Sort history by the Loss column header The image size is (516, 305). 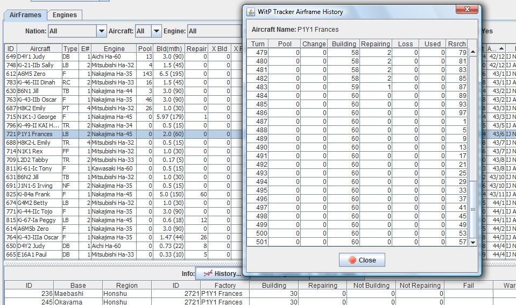click(405, 44)
